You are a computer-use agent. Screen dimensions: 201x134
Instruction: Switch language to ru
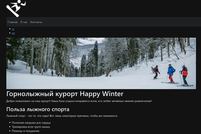pyautogui.click(x=13, y=29)
